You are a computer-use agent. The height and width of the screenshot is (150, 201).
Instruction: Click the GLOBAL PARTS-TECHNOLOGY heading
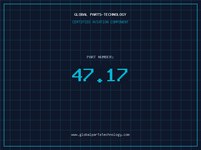[x=100, y=14]
